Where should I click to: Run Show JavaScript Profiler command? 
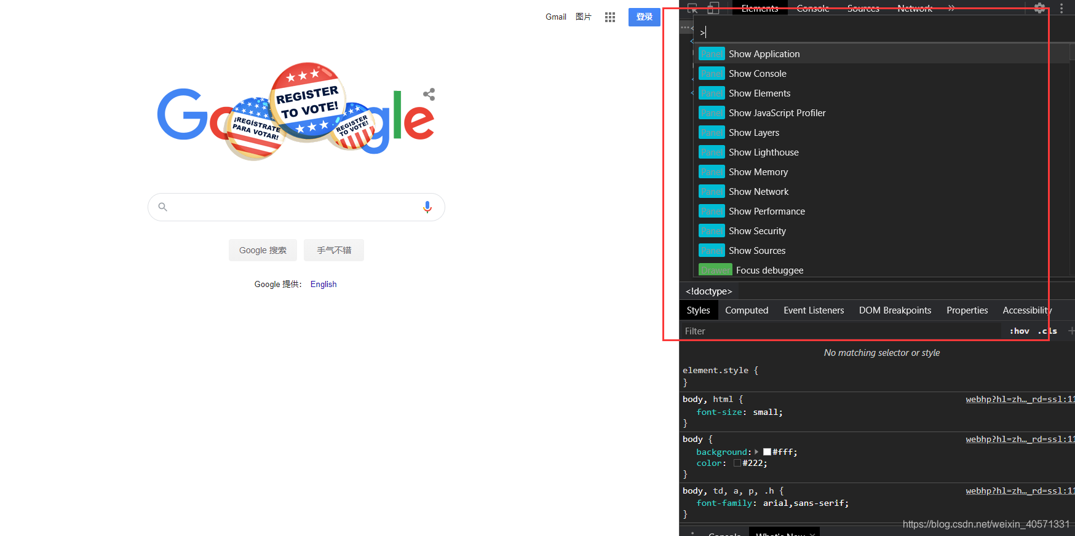pos(881,113)
